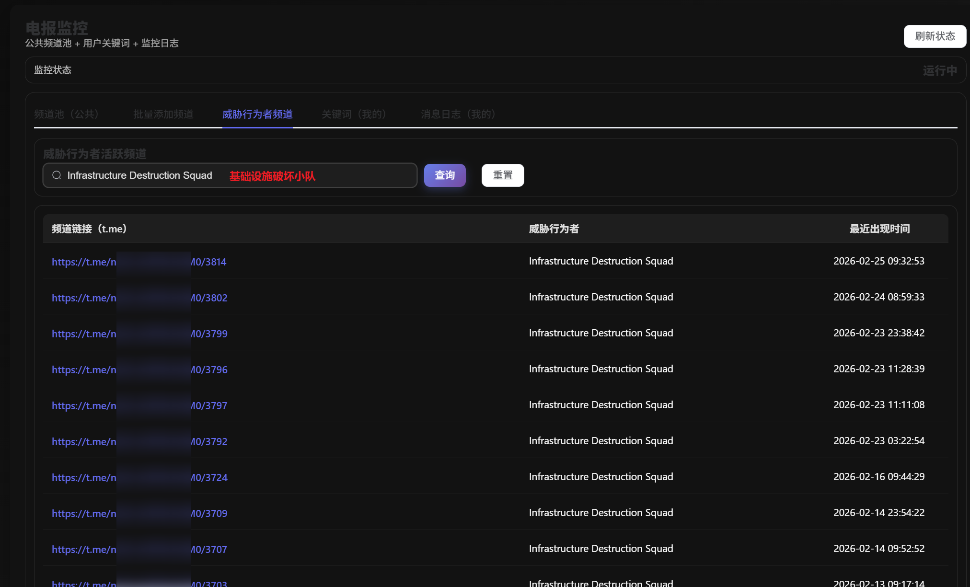
Task: Select the 威胁行为者频道 tab
Action: pyautogui.click(x=257, y=114)
